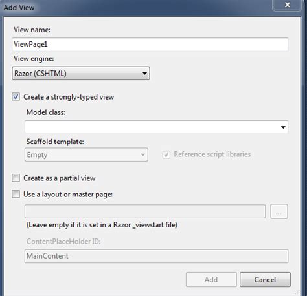Screen dimensions: 307x296
Task: Click the "Scaffold template:" label
Action: (55, 142)
